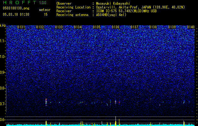Click the Observer label
Image resolution: width=198 pixels, height=126 pixels.
pos(64,3)
